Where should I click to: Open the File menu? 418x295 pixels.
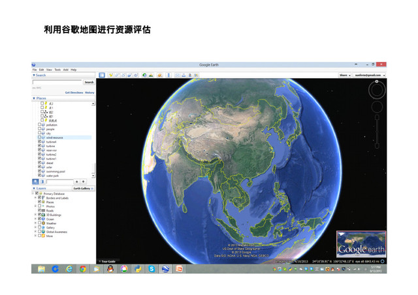[35, 70]
